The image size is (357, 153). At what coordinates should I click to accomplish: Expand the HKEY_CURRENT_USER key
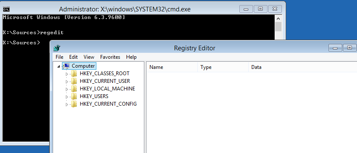click(x=67, y=82)
